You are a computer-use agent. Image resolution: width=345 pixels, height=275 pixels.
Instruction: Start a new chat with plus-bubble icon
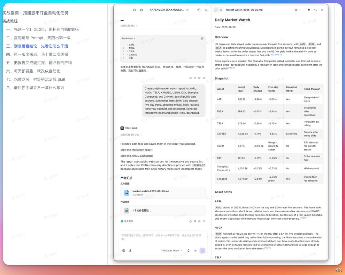pyautogui.click(x=142, y=10)
